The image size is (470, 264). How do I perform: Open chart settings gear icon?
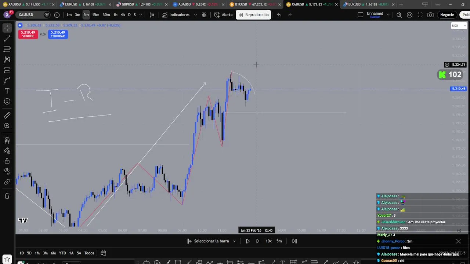pyautogui.click(x=409, y=15)
